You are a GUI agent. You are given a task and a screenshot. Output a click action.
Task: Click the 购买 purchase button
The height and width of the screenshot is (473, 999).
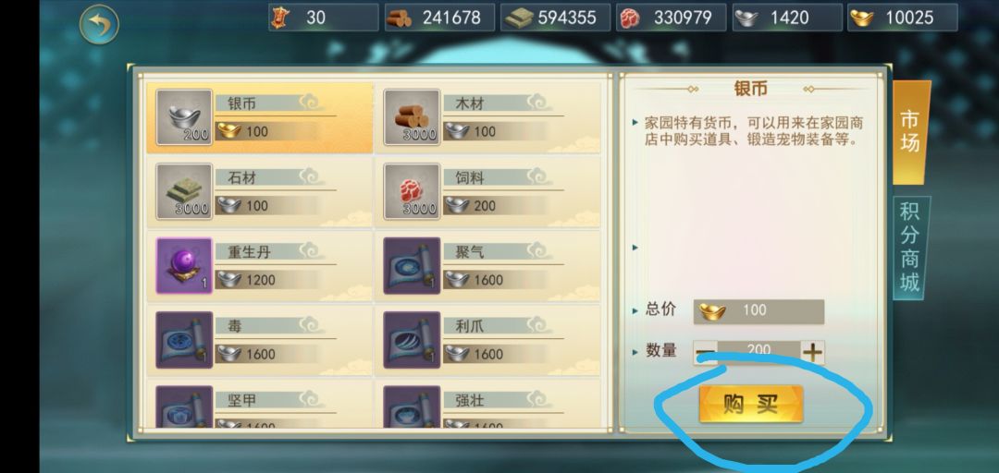[x=750, y=405]
